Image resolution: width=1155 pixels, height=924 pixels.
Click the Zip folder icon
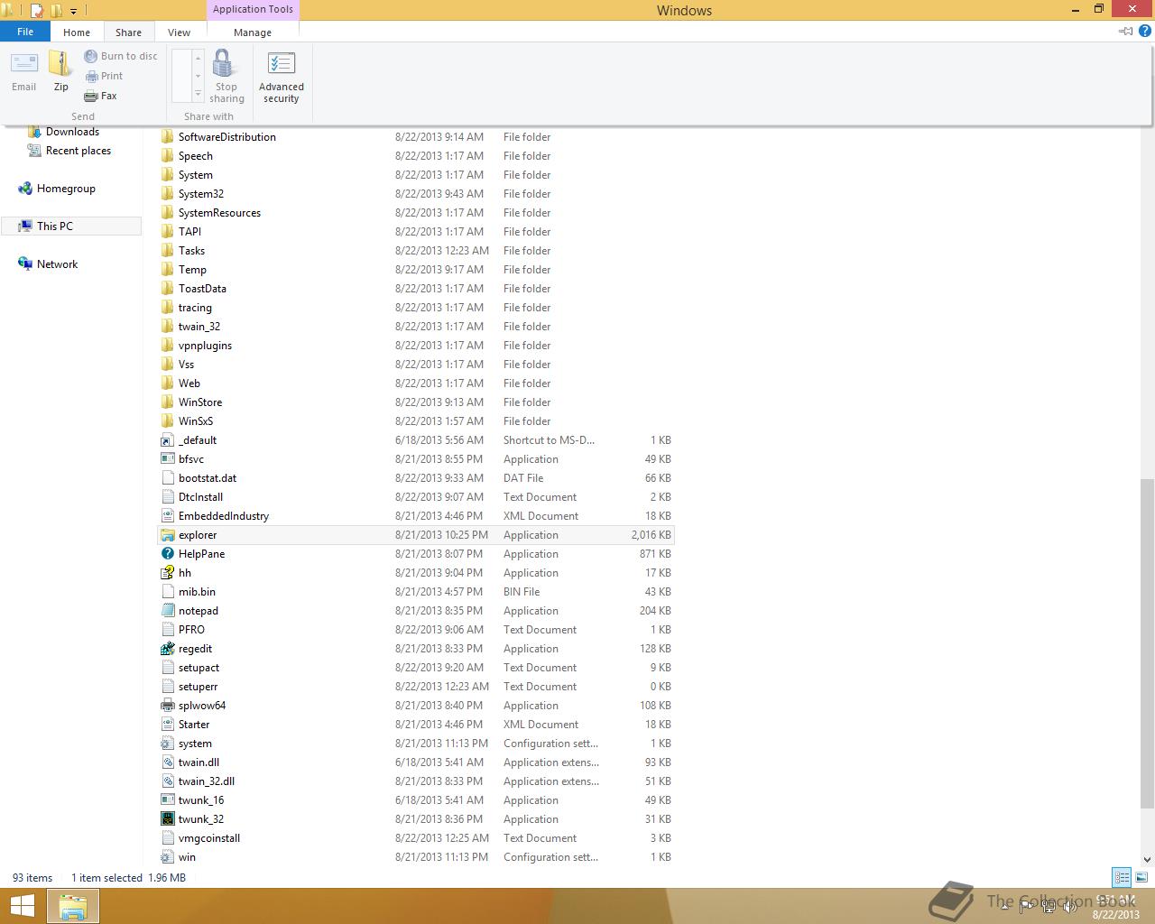60,63
